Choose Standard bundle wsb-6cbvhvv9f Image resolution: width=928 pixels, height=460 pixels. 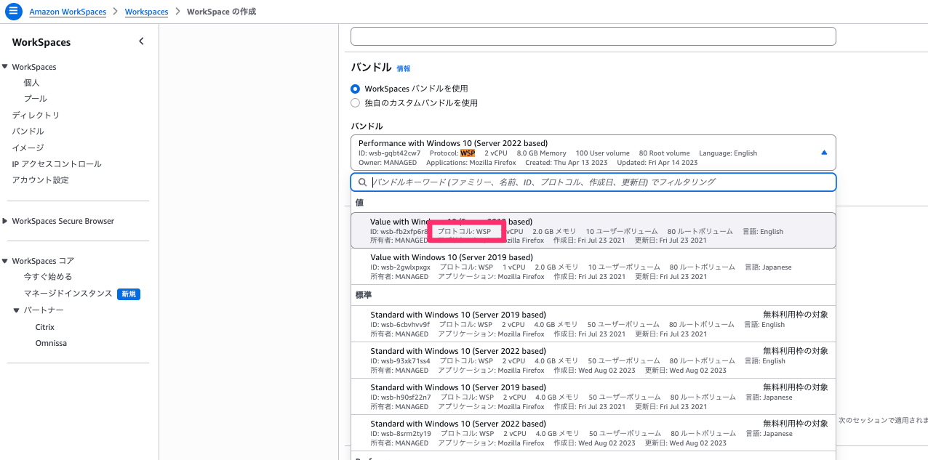click(x=593, y=324)
